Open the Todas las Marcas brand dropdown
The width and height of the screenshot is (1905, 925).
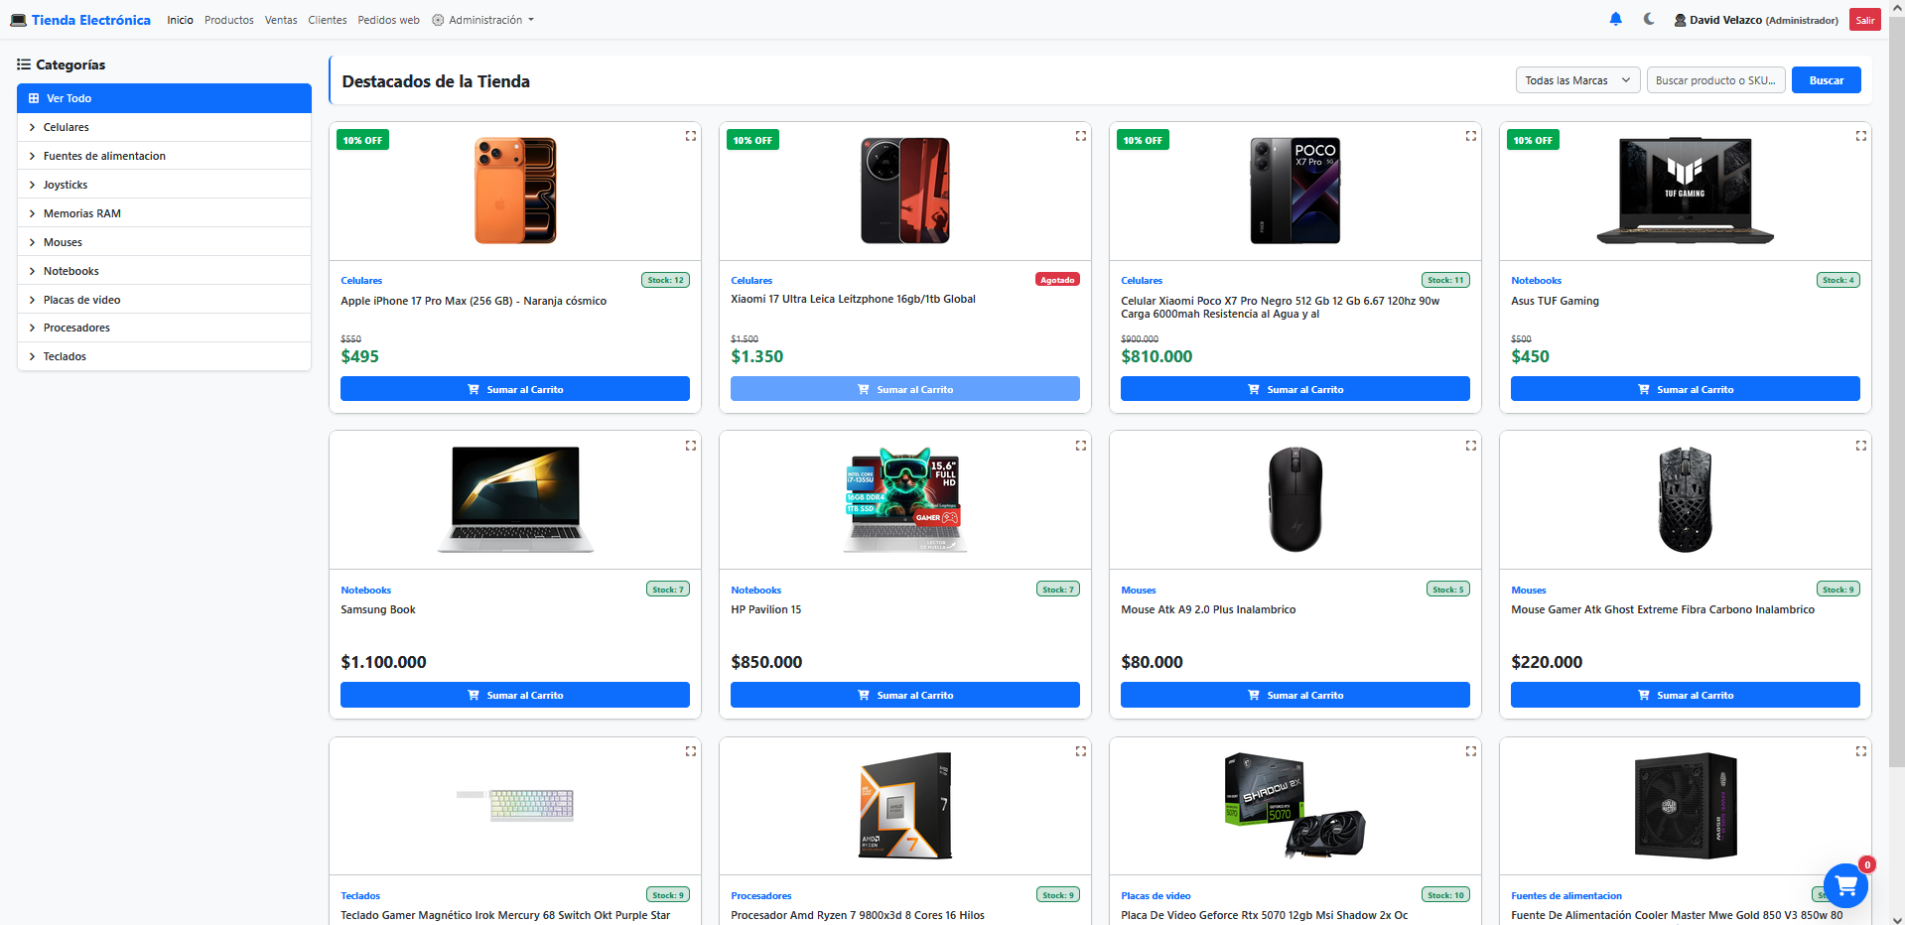tap(1578, 80)
